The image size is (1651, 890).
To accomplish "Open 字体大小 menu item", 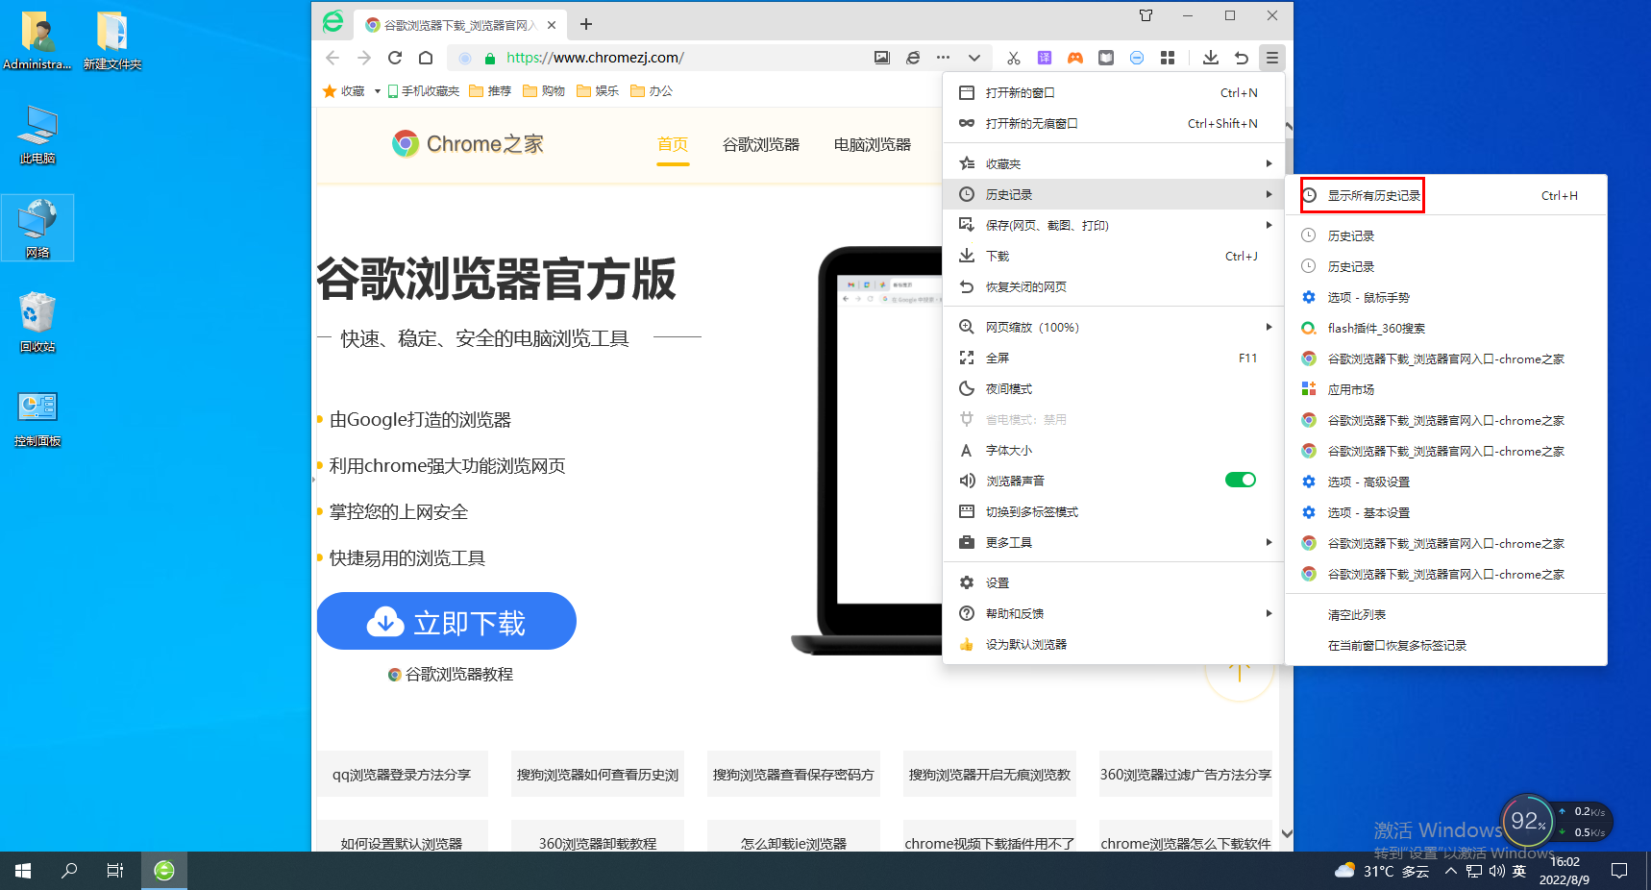I will 1114,451.
